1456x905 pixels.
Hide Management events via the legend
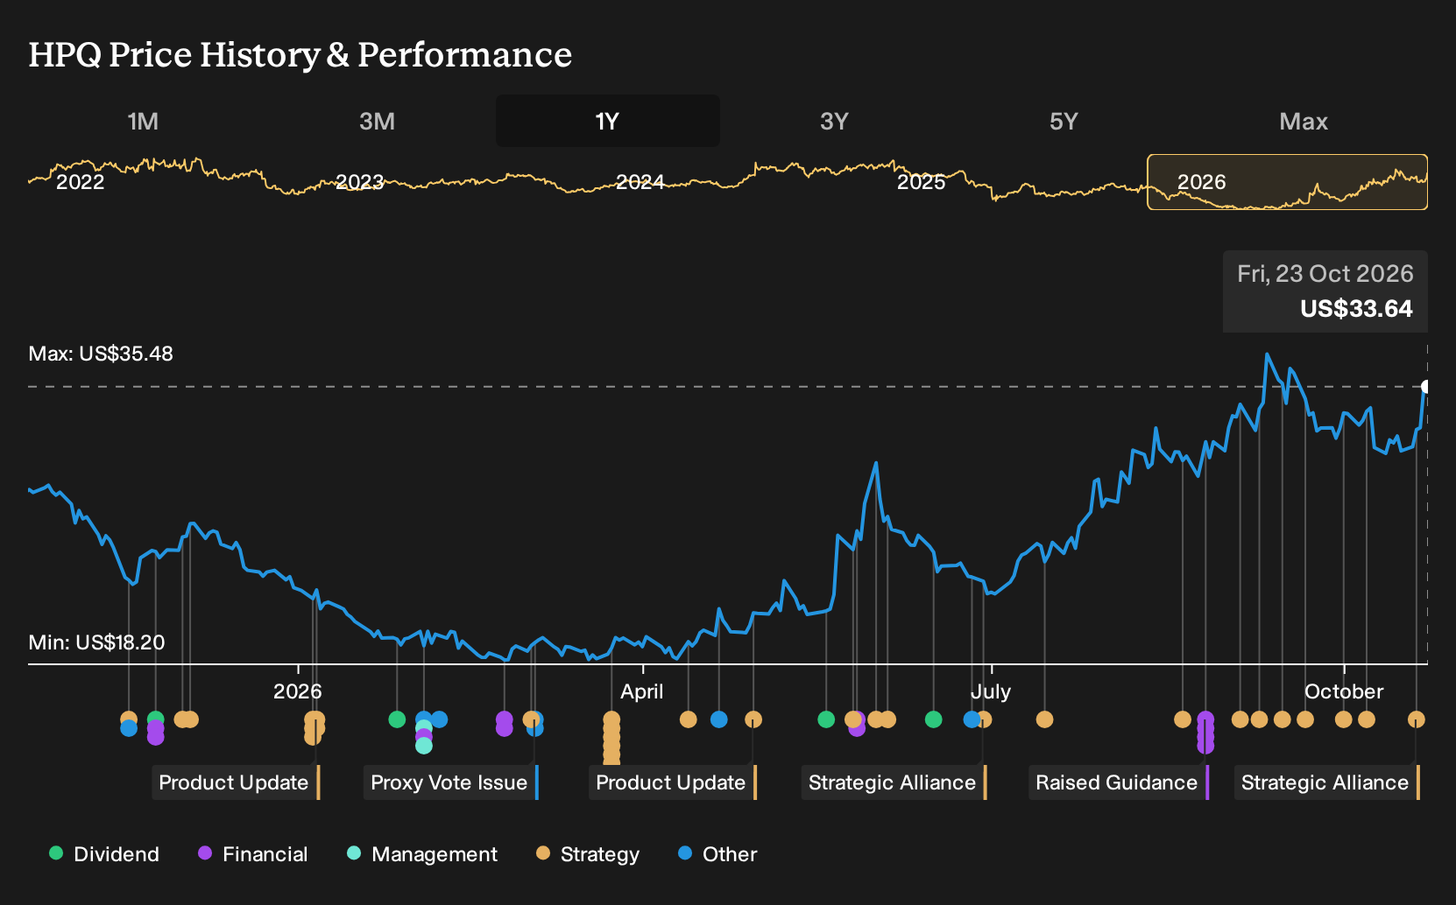[x=422, y=854]
